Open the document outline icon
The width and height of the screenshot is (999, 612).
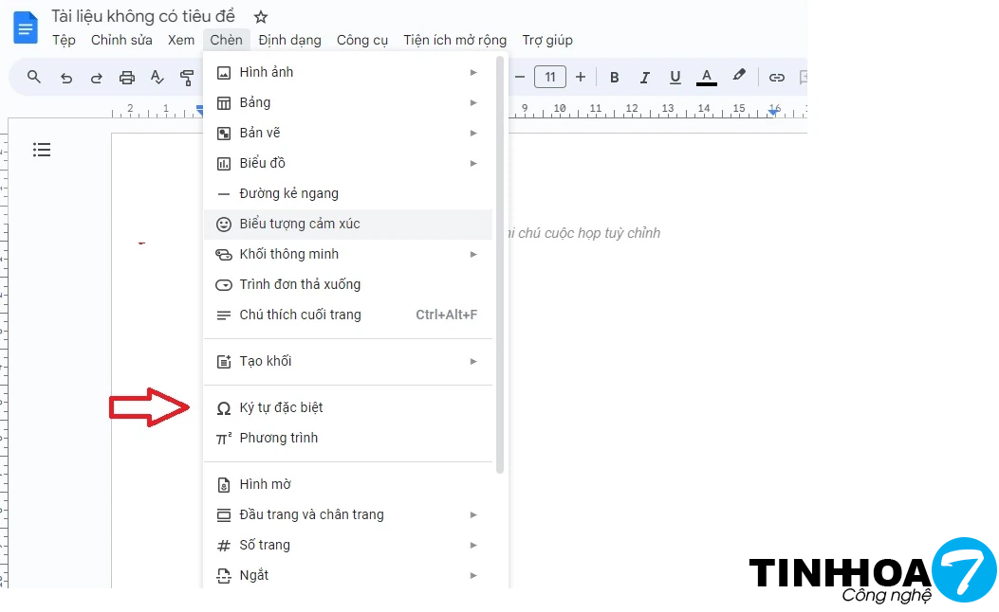pyautogui.click(x=42, y=150)
